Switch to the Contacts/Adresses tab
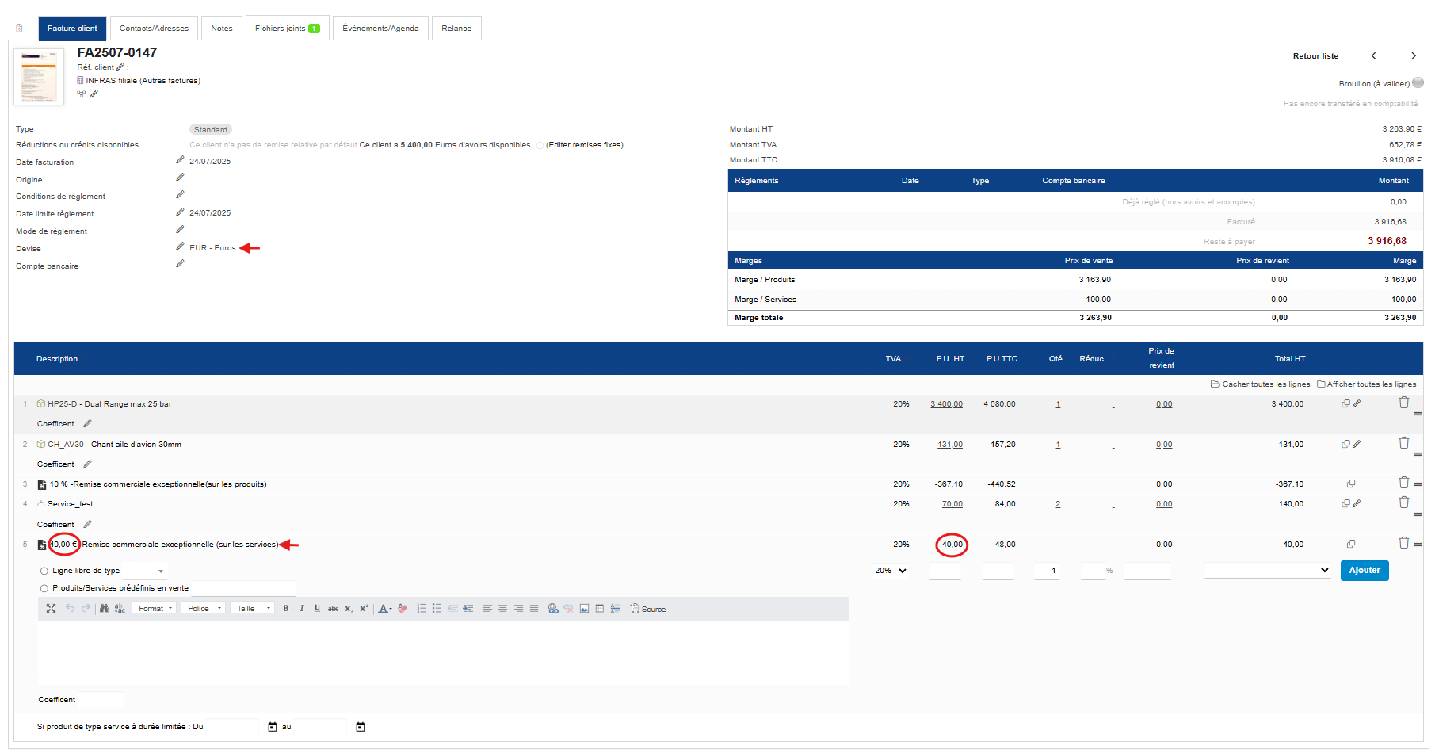The image size is (1439, 753). [x=154, y=29]
